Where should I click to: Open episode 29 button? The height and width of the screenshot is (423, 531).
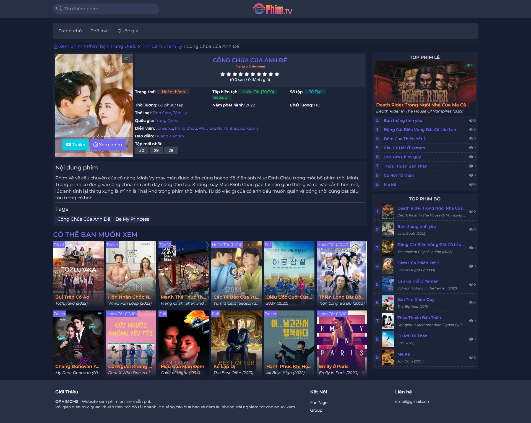pos(156,150)
